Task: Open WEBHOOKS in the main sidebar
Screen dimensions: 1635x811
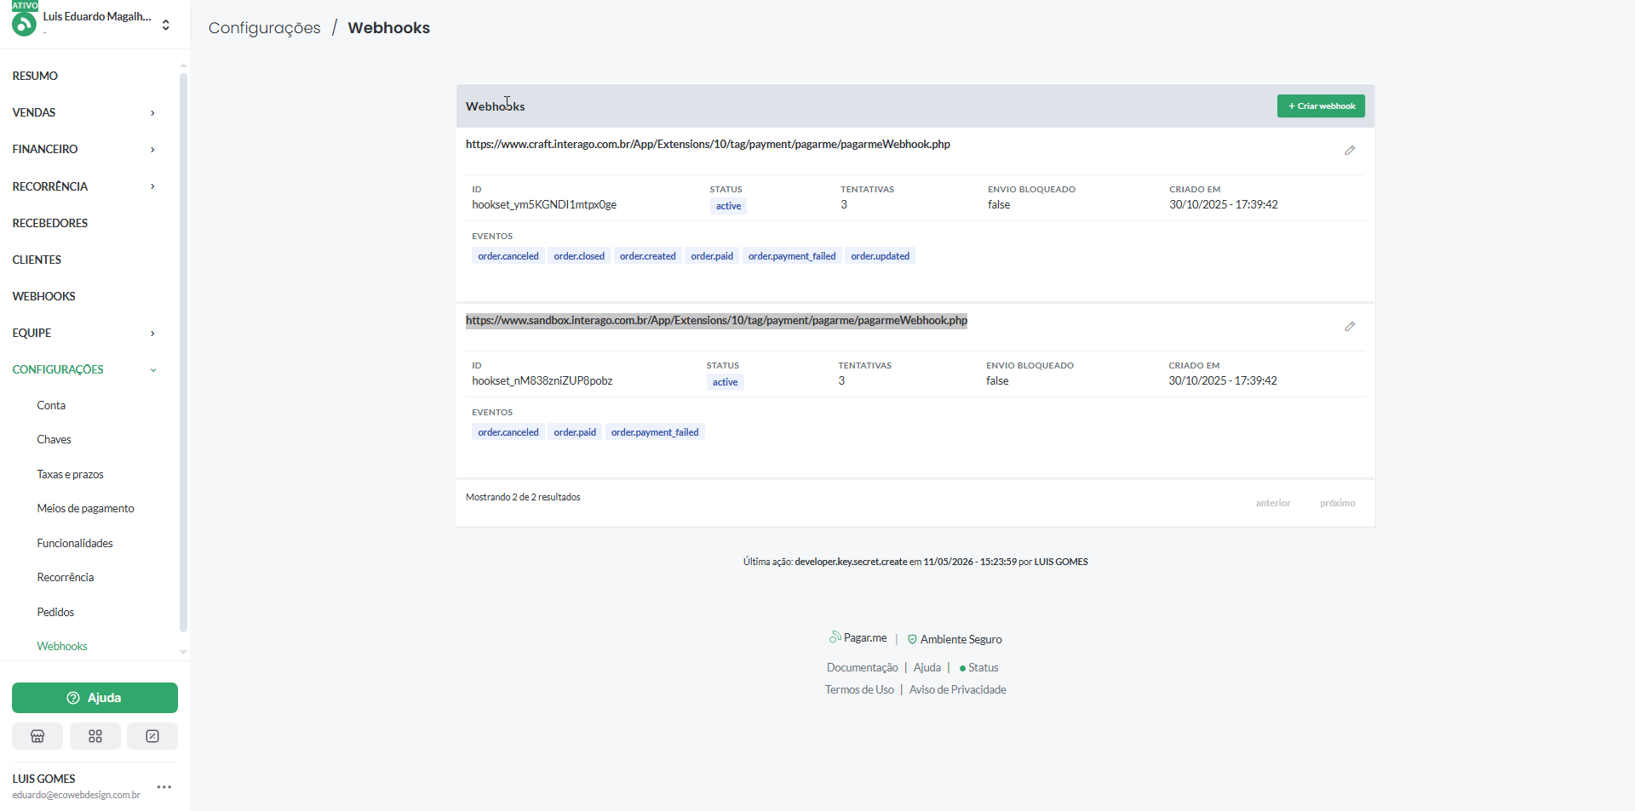Action: coord(43,296)
